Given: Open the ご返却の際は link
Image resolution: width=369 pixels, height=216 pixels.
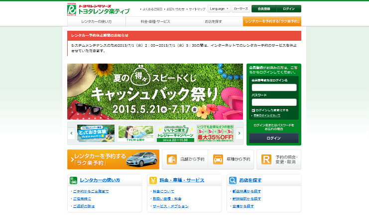Looking at the screenshot, I should pos(84,206).
